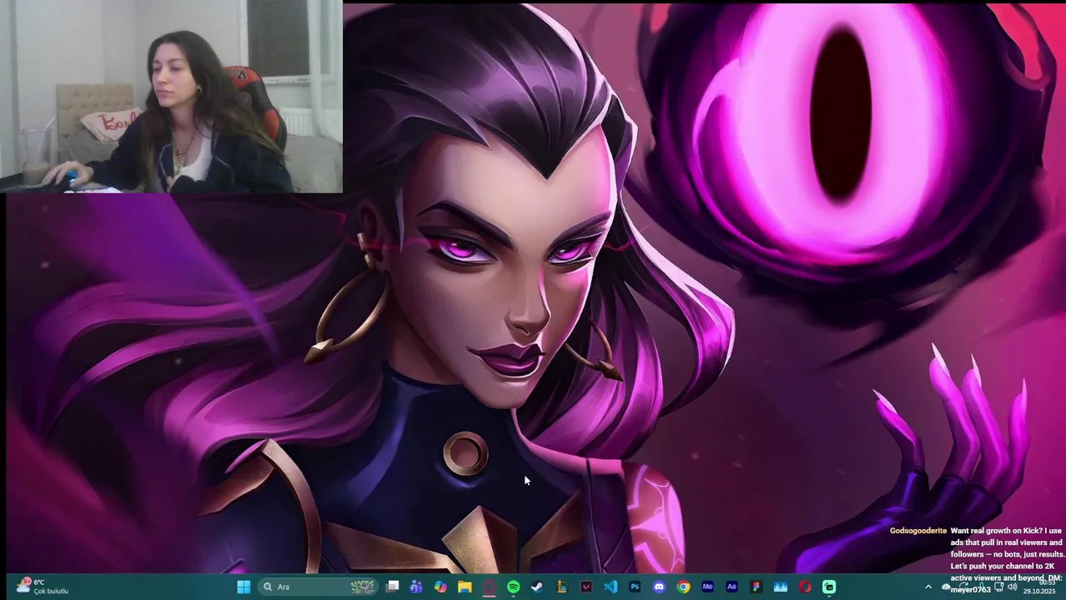Open the OneDrive cloud tray icon
The height and width of the screenshot is (600, 1066).
click(945, 587)
